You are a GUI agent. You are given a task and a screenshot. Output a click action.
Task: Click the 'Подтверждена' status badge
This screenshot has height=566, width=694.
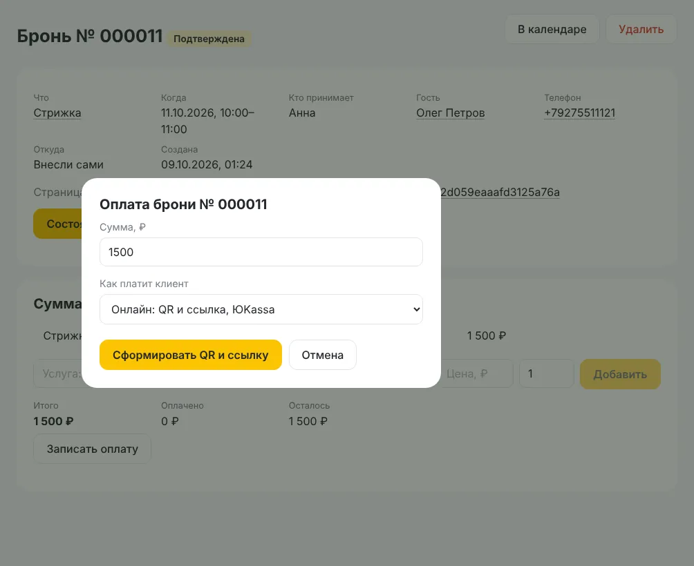point(209,39)
